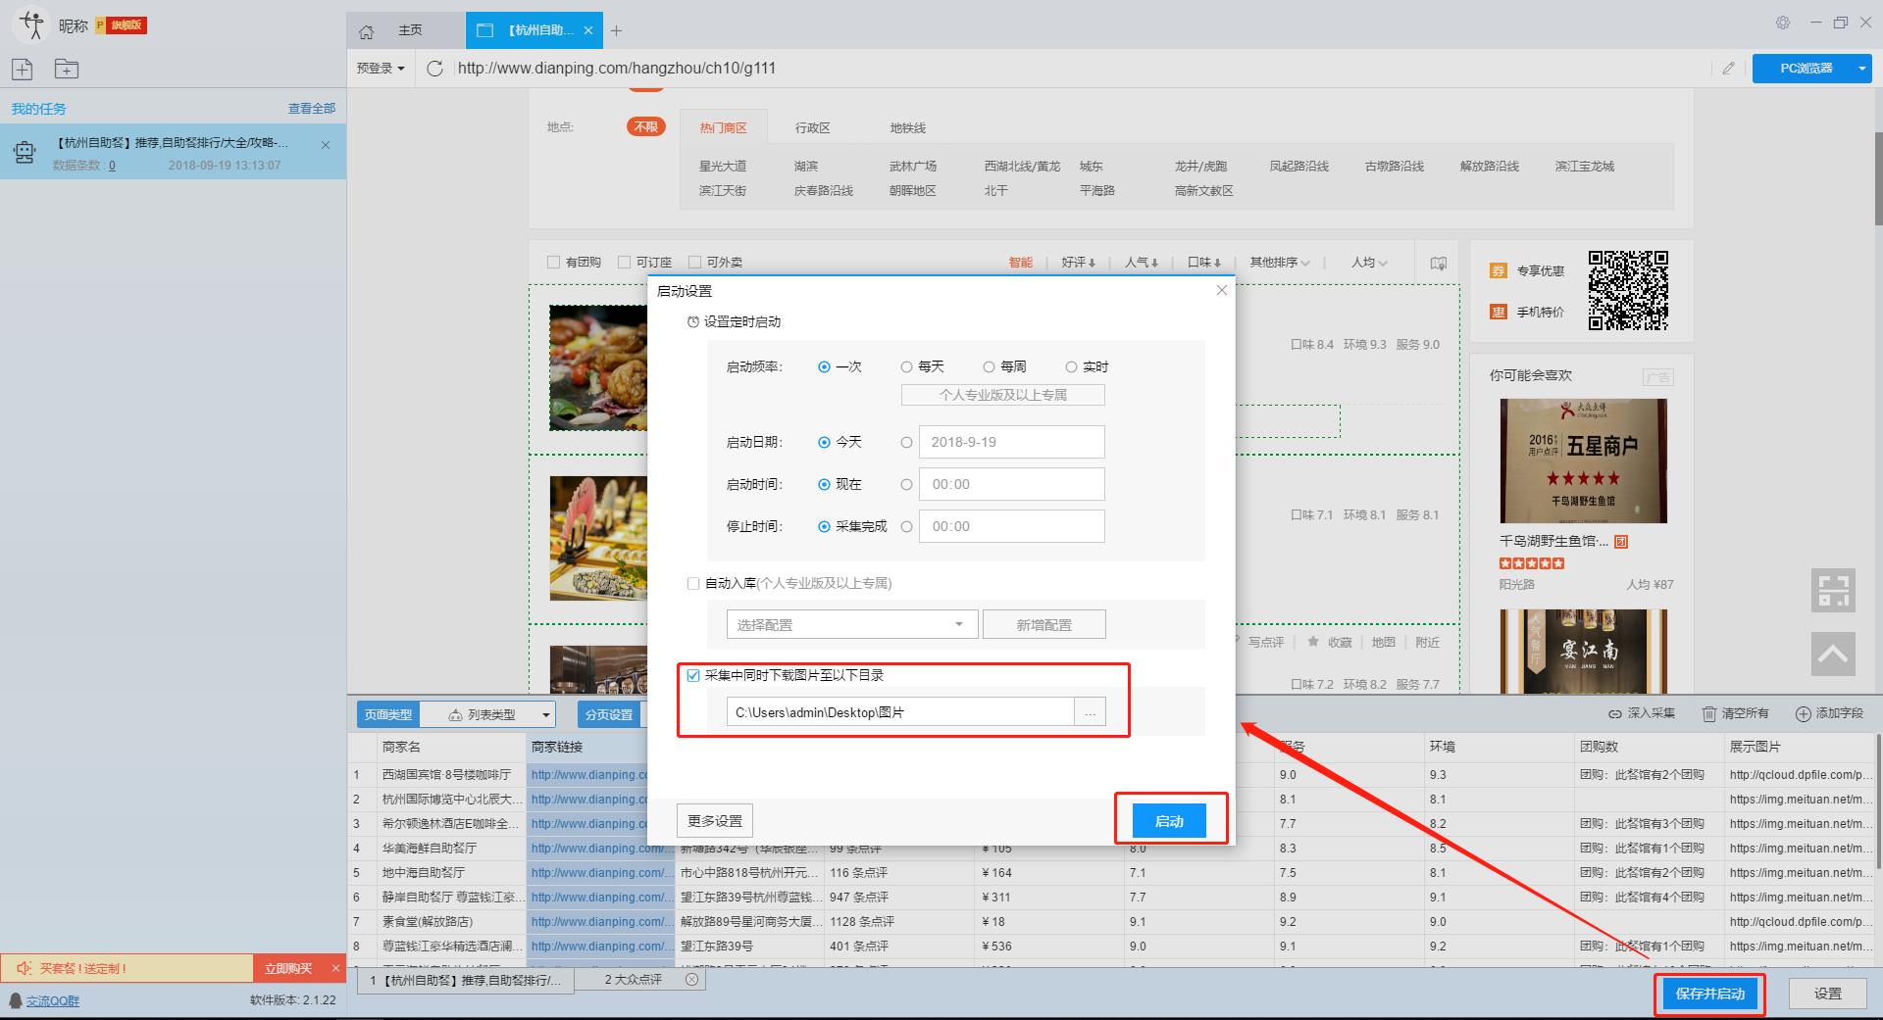The height and width of the screenshot is (1020, 1883).
Task: Open the 列表类型 page type dropdown
Action: (488, 714)
